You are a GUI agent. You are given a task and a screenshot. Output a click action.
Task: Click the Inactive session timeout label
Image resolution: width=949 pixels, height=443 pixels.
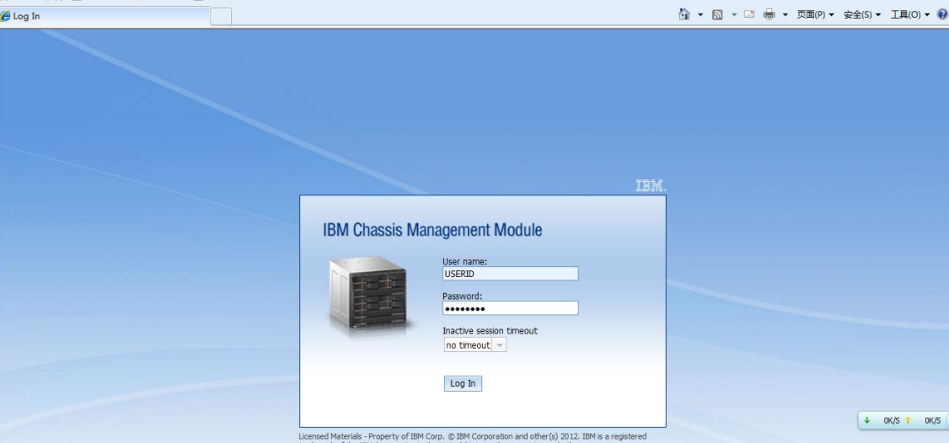[x=490, y=331]
